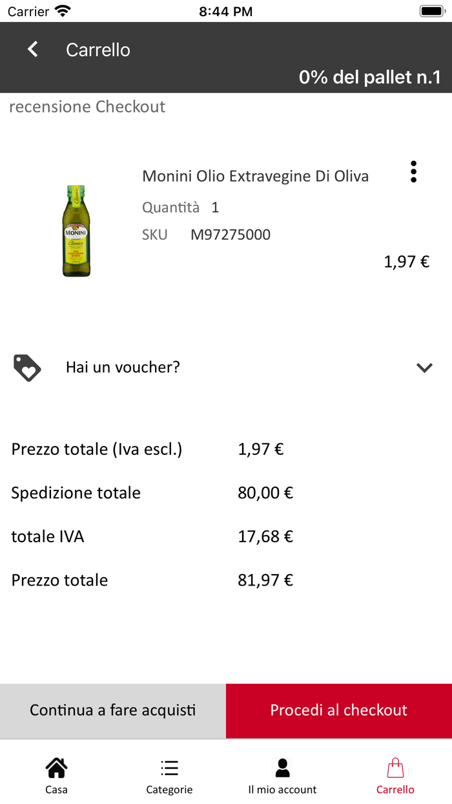
Task: Tap the Wi-Fi icon in status bar
Action: (63, 11)
